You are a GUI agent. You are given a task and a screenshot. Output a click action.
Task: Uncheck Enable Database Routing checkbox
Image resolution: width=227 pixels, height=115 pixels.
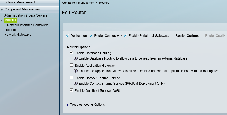click(x=71, y=53)
